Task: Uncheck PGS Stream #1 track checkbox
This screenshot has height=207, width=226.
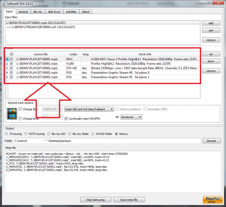Action: 11,77
